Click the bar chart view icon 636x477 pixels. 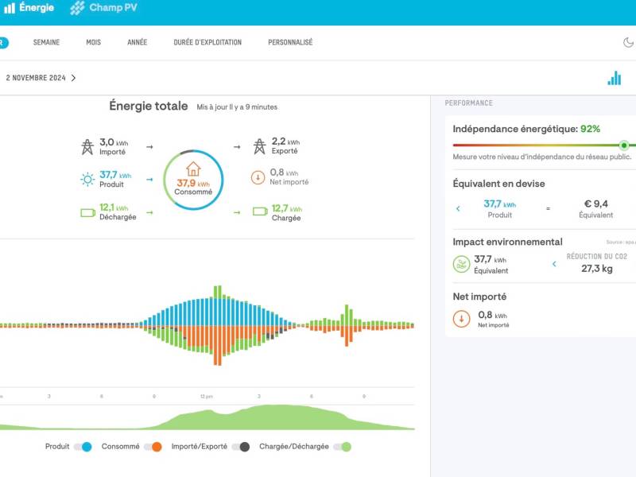[614, 78]
